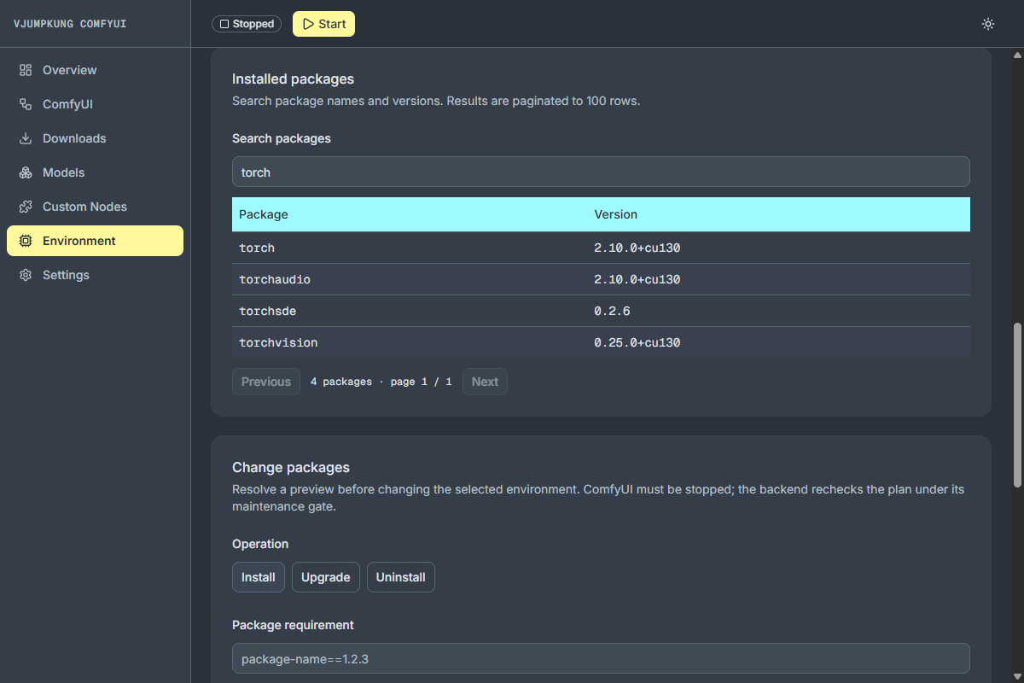Open the Downloads section
This screenshot has width=1024, height=683.
pos(95,138)
